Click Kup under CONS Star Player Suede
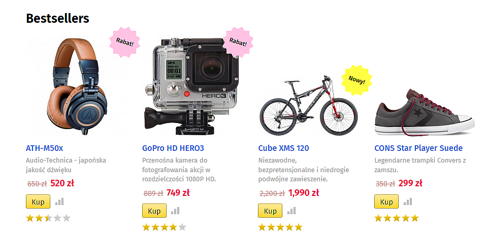The image size is (488, 242). [386, 201]
